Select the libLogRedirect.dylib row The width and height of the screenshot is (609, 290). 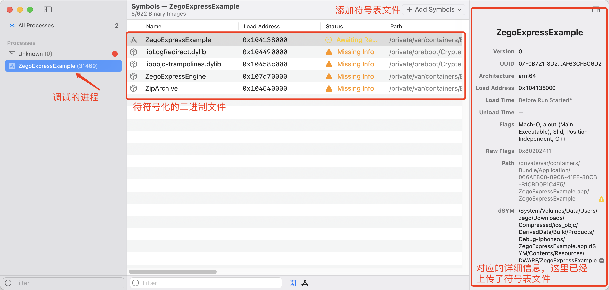(295, 52)
